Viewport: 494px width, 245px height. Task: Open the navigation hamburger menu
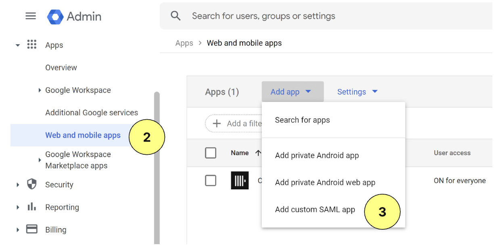tap(30, 16)
